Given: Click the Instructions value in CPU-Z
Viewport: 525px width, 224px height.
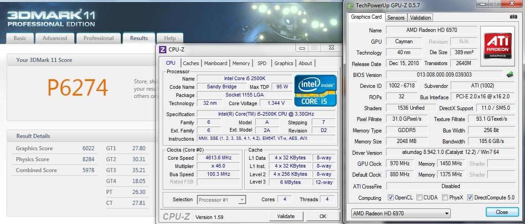Looking at the screenshot, I should [x=266, y=138].
